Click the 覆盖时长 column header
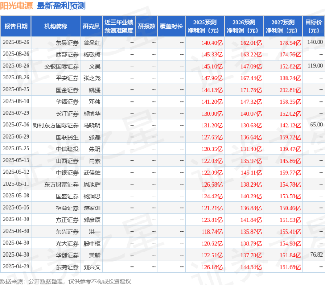The width and height of the screenshot is (325, 285). 171,26
